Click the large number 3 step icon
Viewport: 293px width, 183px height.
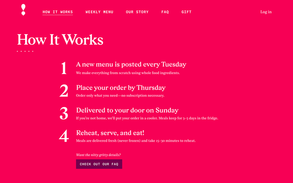[x=64, y=114]
